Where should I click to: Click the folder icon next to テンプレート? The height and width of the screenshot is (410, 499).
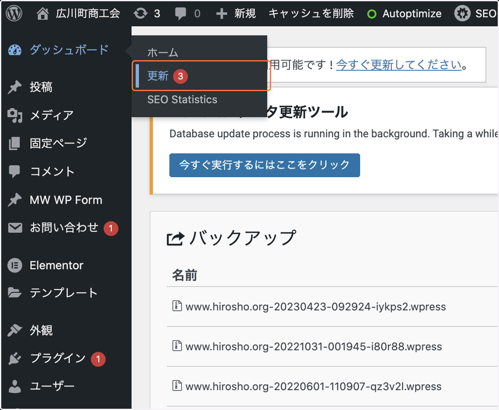point(15,293)
